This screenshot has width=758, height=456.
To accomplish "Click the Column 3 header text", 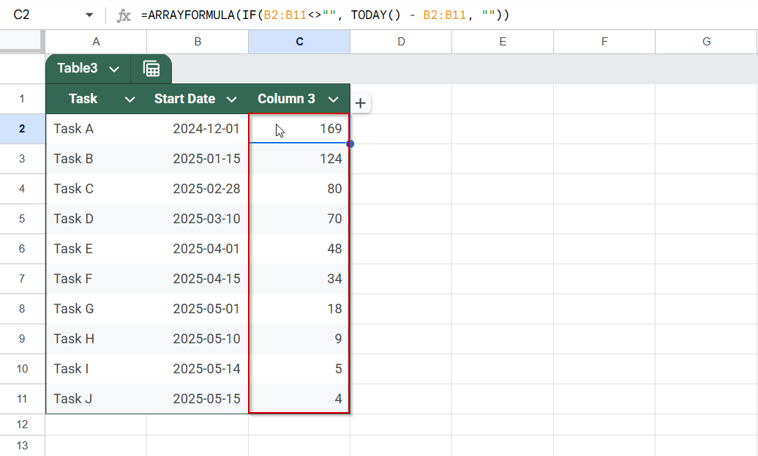I will coord(286,99).
